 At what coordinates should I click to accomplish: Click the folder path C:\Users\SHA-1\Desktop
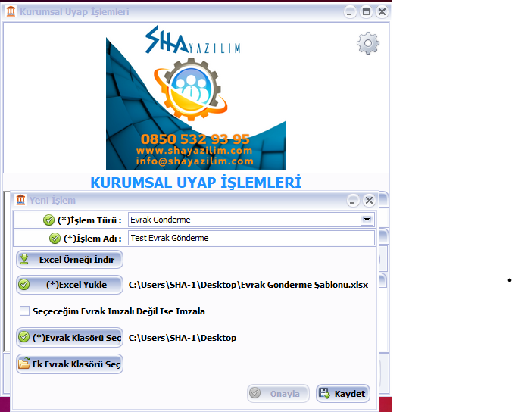point(183,338)
